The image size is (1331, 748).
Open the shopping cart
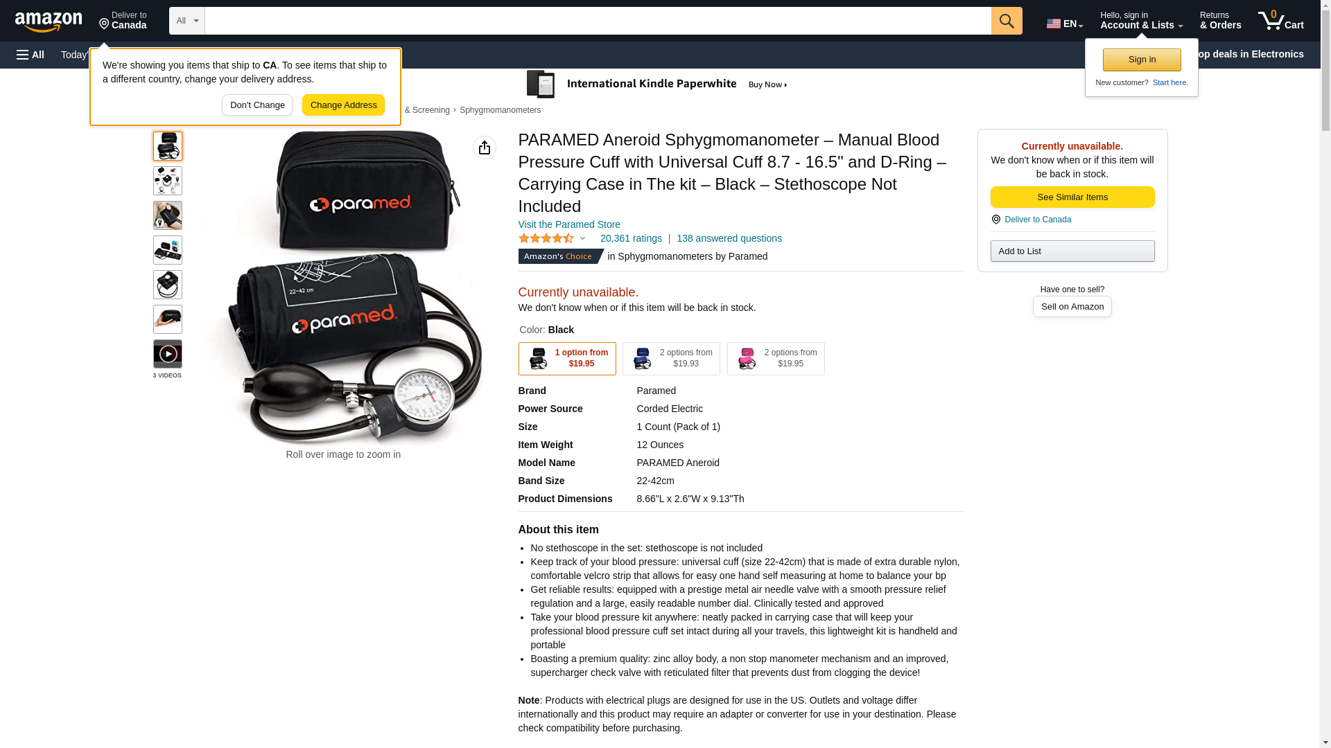click(x=1281, y=21)
